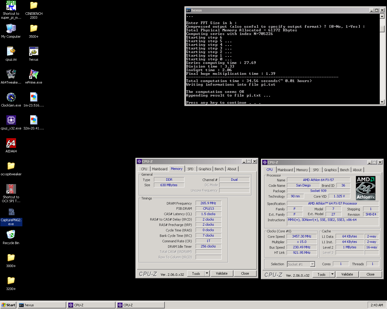Open SPD tab in right CPU-Z window

[316, 170]
